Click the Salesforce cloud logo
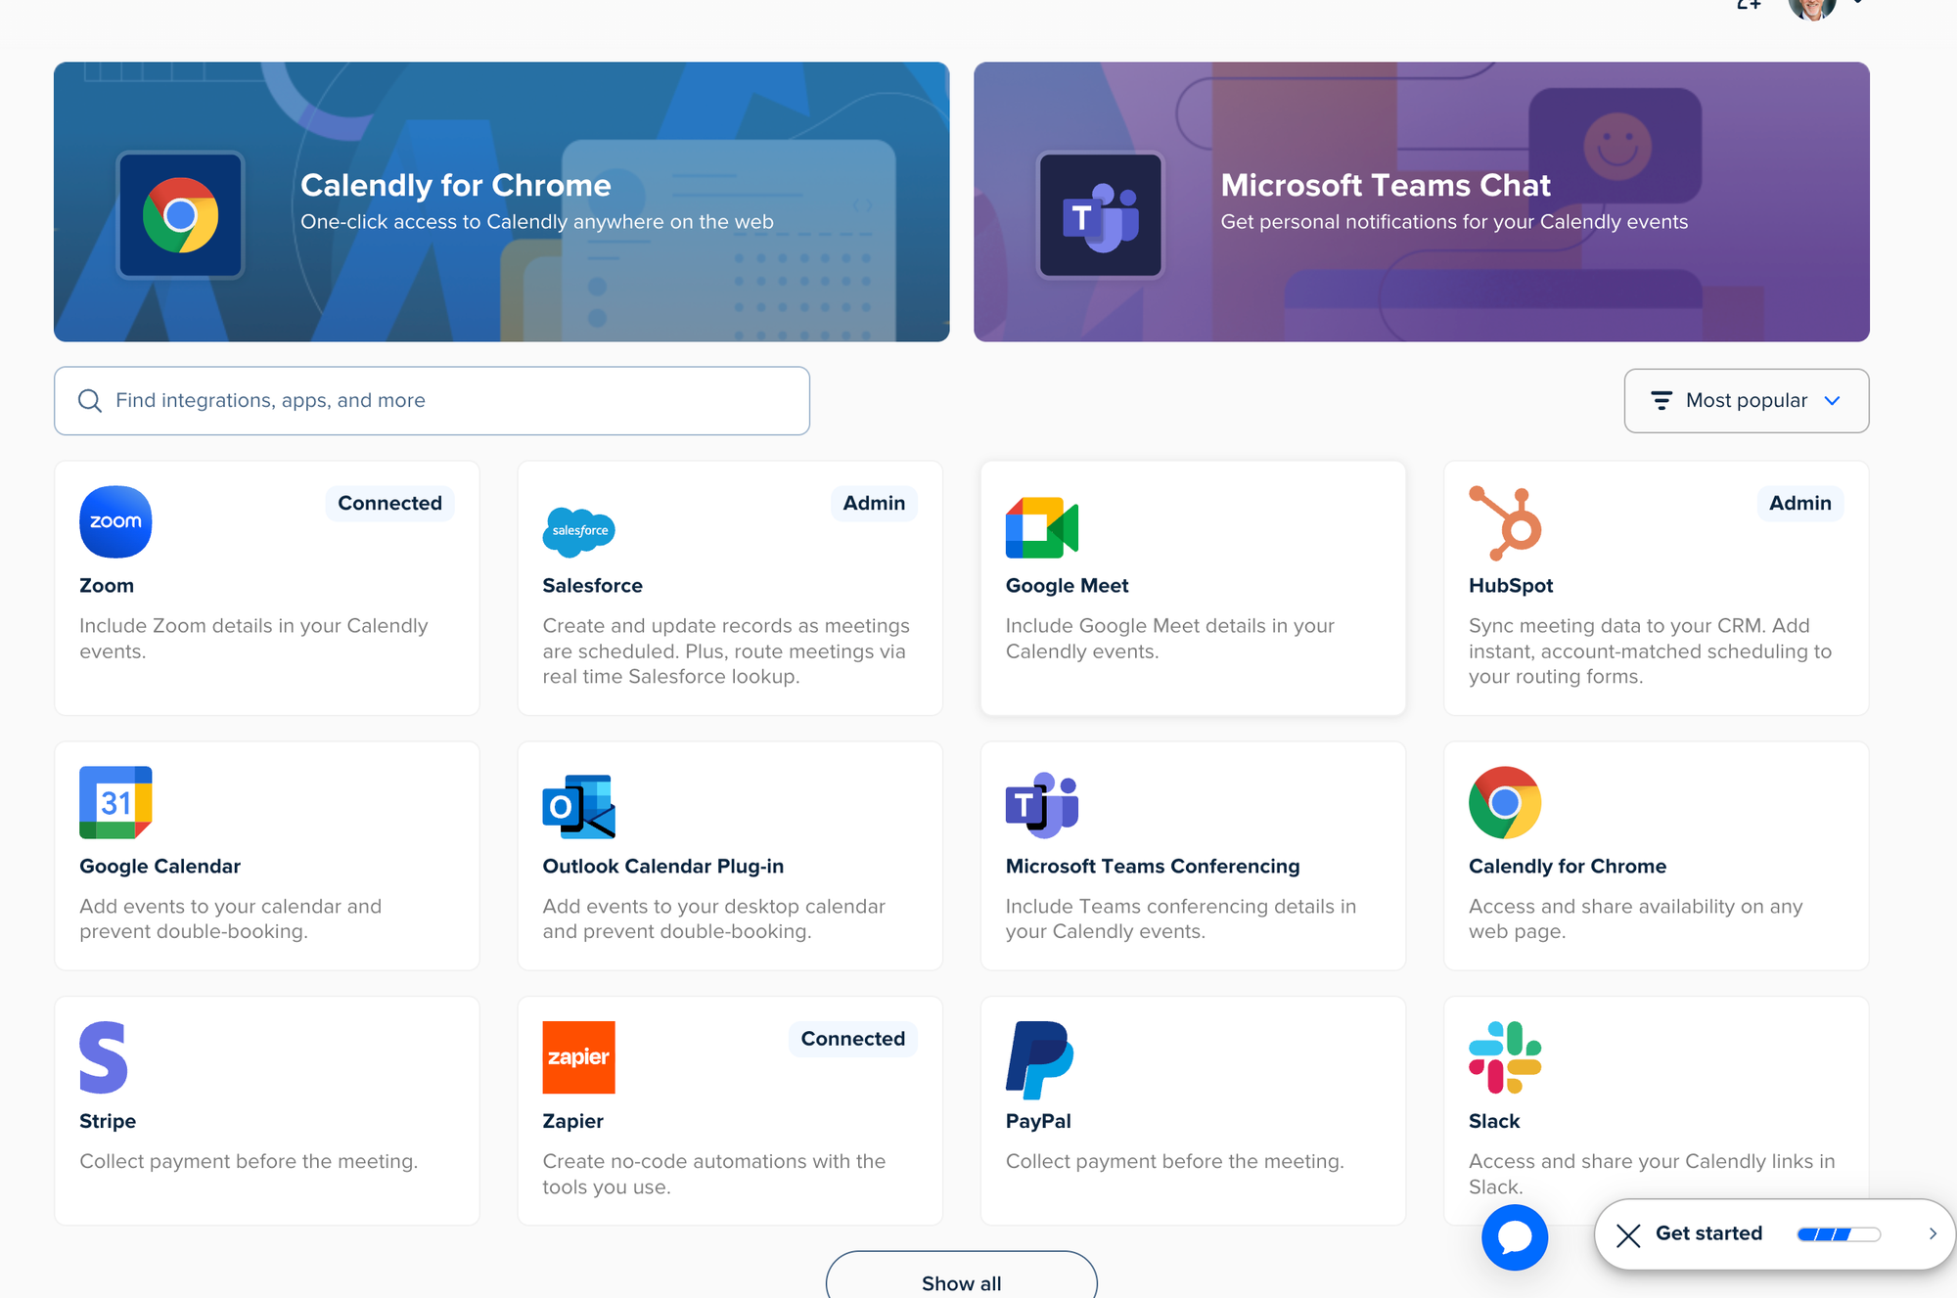 (x=578, y=531)
